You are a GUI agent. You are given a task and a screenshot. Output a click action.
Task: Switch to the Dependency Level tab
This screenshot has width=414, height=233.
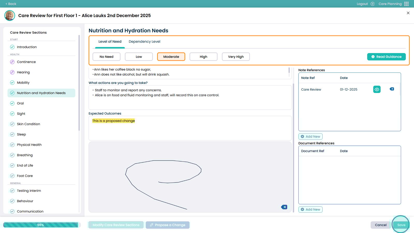click(144, 42)
